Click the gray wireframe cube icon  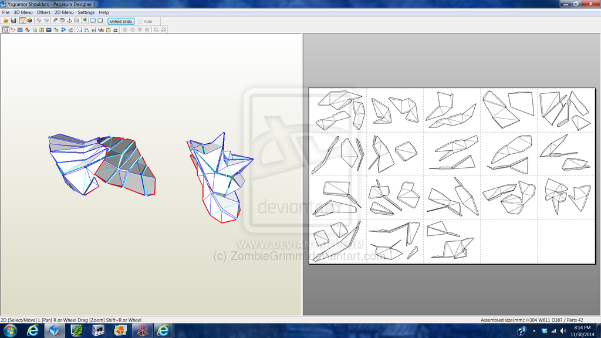[39, 21]
